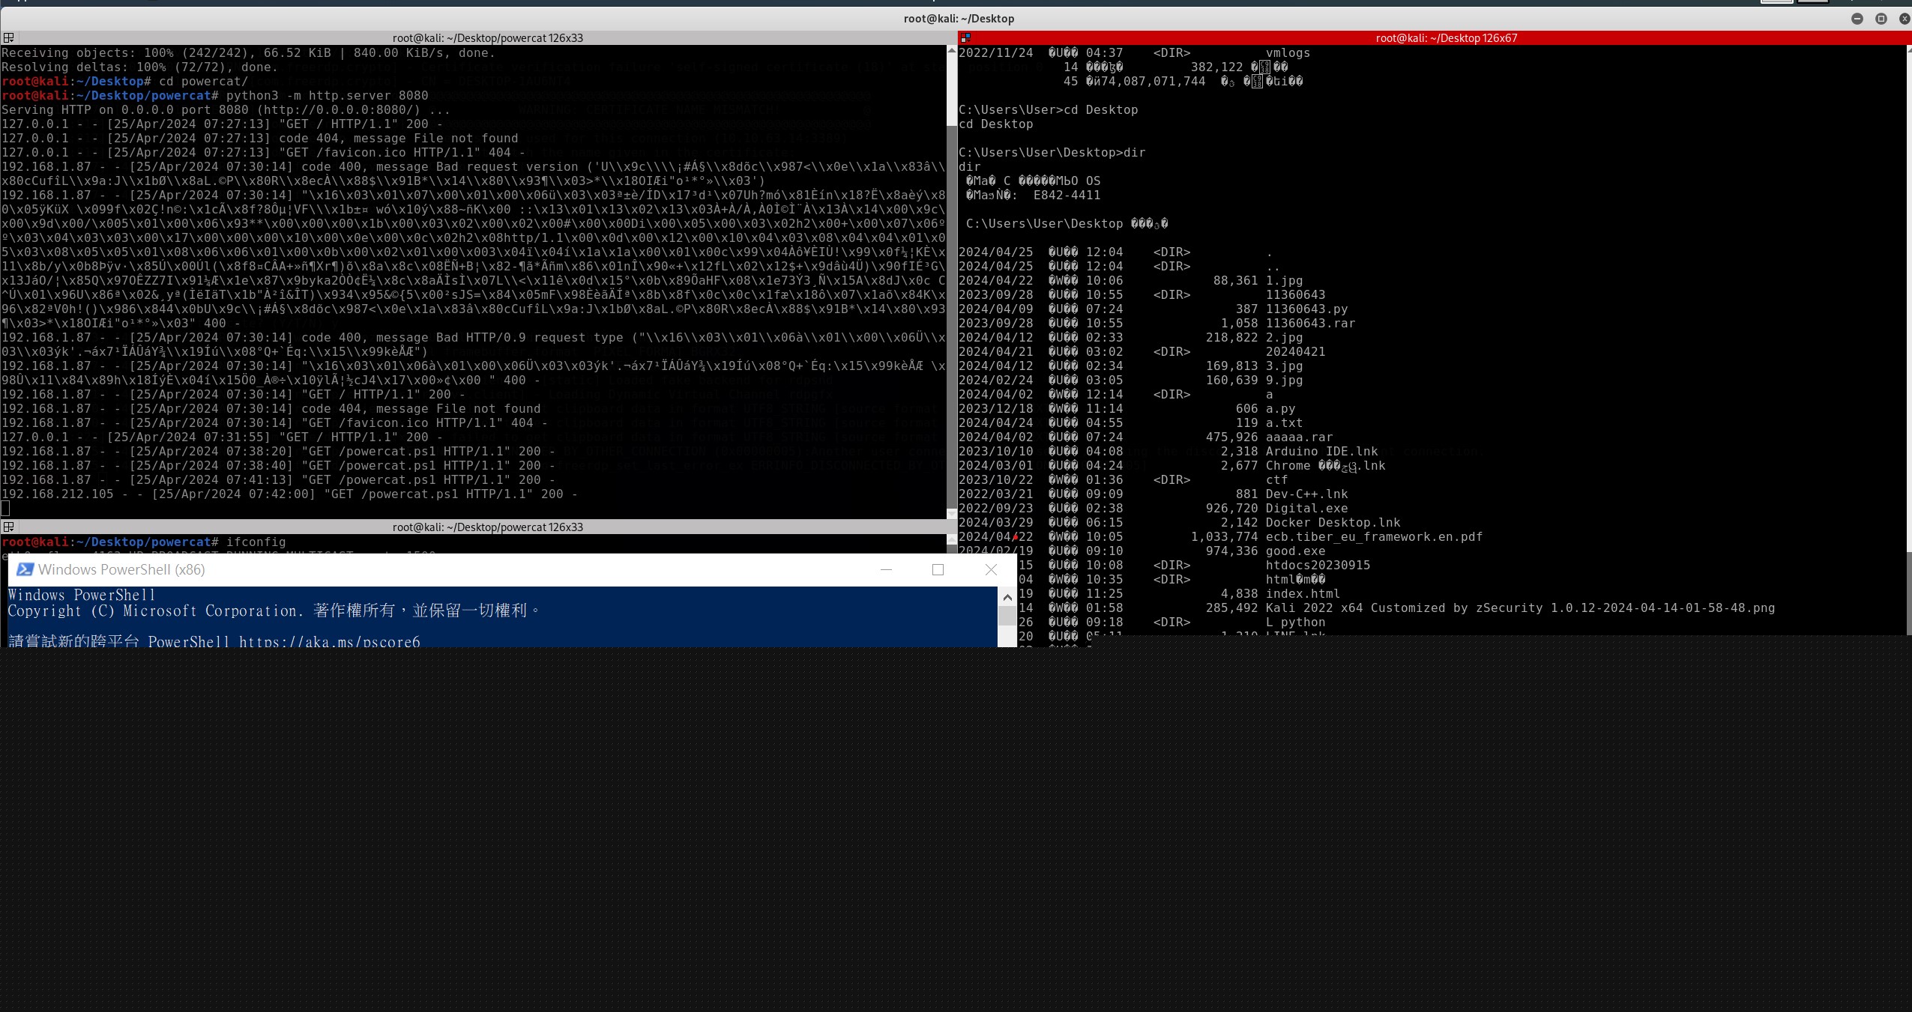
Task: Click the aka.ms/pscore6 link in PowerShell
Action: pyautogui.click(x=329, y=642)
